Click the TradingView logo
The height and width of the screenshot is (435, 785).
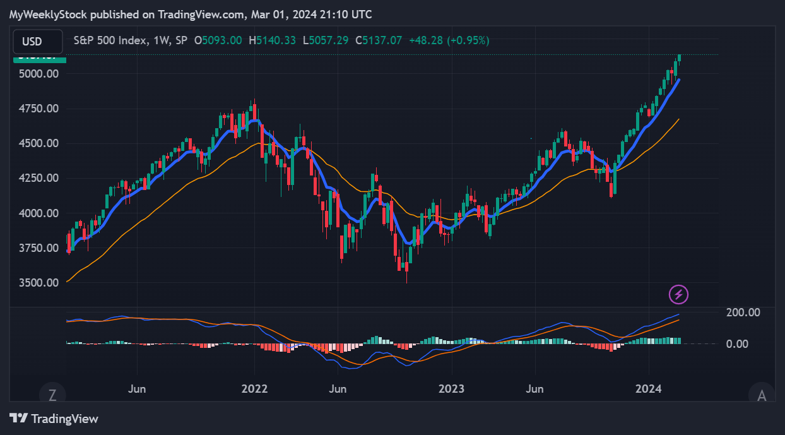54,419
